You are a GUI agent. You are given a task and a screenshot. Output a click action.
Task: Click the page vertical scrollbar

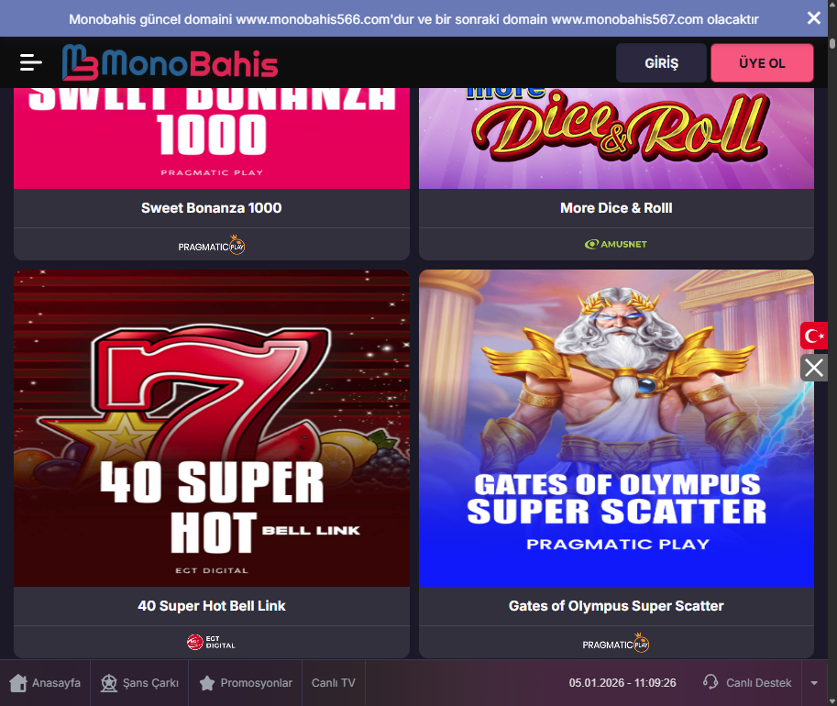point(832,352)
